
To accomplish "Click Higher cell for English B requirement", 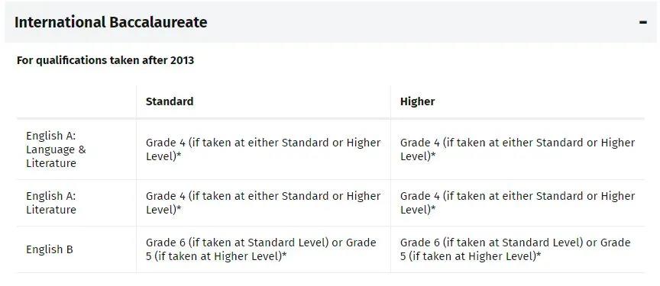I will [x=517, y=249].
